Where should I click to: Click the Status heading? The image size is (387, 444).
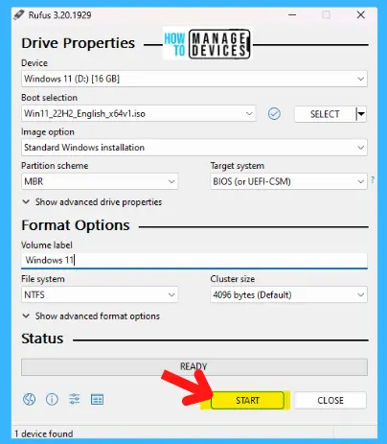pos(42,339)
